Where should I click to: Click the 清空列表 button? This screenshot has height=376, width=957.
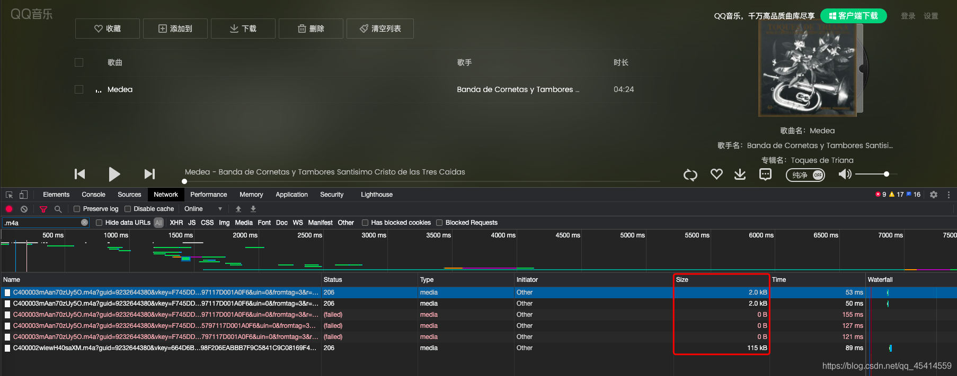click(380, 29)
